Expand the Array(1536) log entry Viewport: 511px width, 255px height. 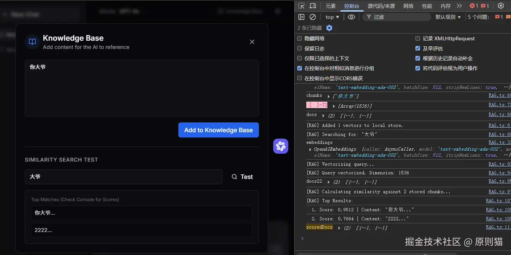pos(334,106)
